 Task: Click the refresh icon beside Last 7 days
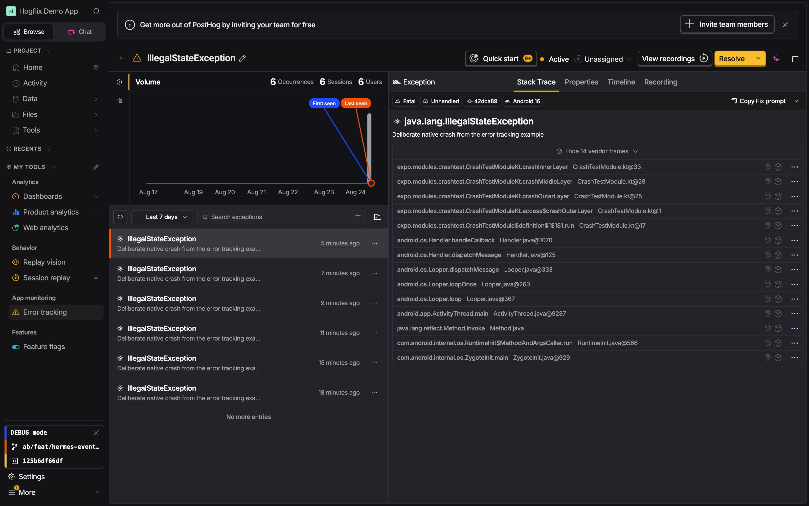[120, 217]
